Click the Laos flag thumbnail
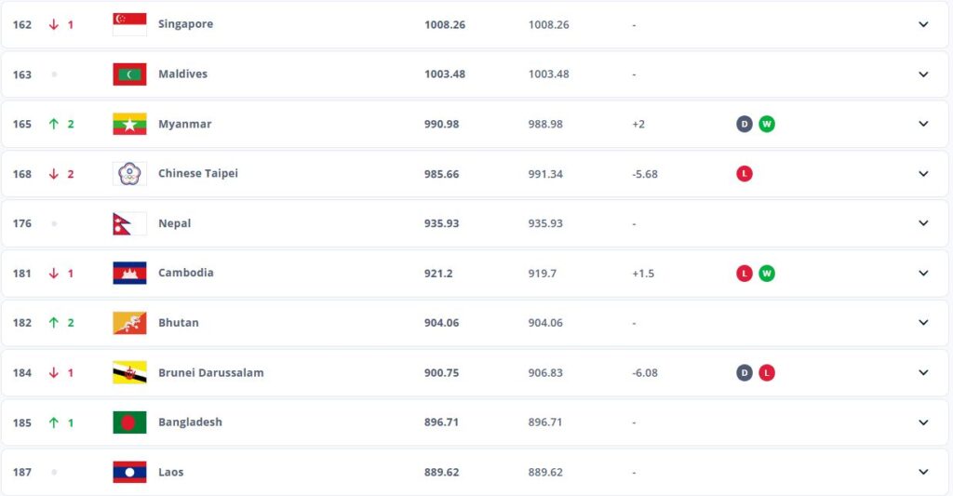The image size is (953, 496). coord(129,472)
